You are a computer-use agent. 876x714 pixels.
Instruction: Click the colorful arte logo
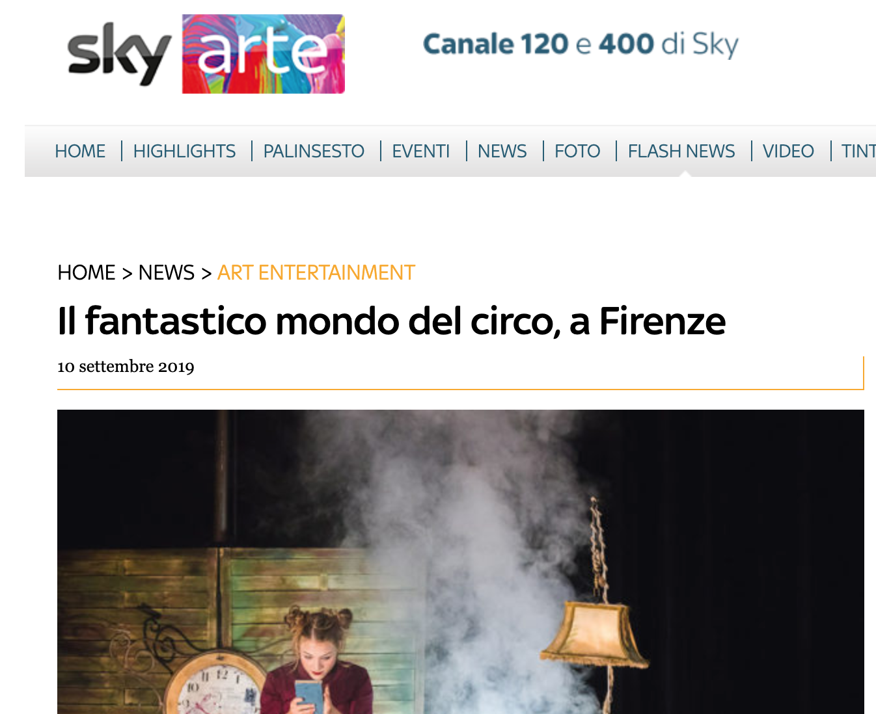coord(263,54)
